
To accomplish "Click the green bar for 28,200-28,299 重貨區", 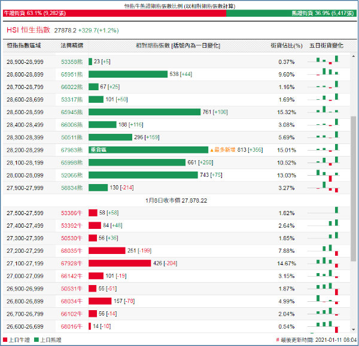I will pos(148,150).
